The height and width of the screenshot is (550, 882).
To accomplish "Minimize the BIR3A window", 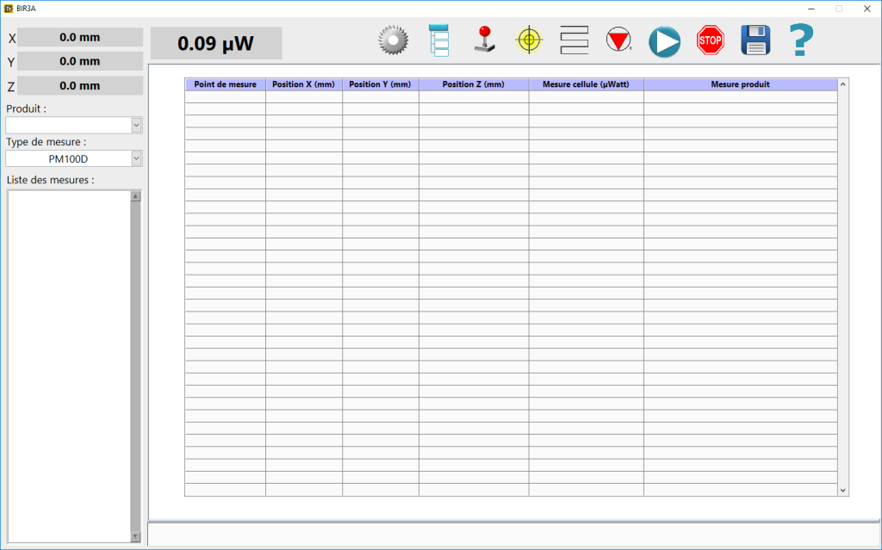I will (811, 9).
